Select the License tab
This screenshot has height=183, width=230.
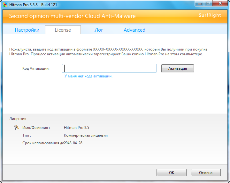63,30
